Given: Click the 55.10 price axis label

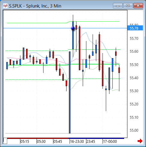Looking at the screenshot, I should pyautogui.click(x=134, y=117).
